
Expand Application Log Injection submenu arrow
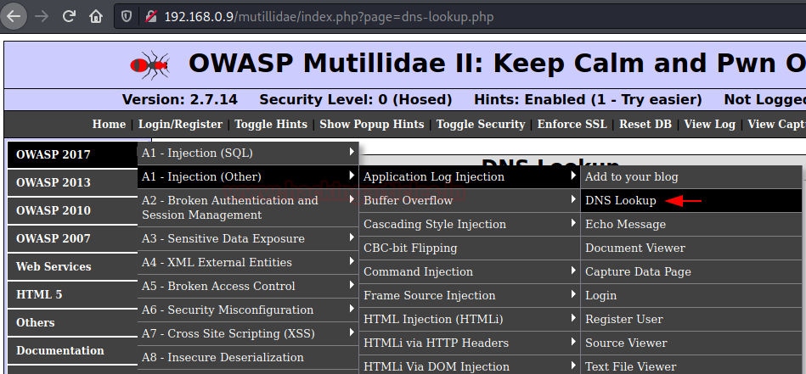coord(573,176)
